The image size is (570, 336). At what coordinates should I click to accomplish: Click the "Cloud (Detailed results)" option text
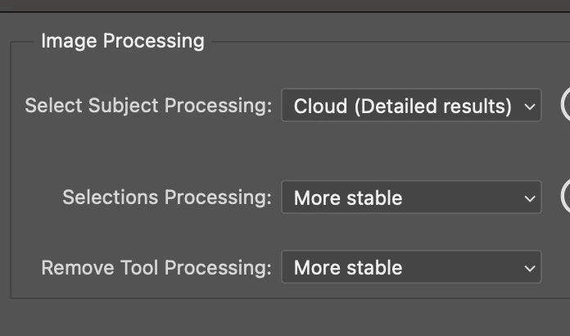pyautogui.click(x=402, y=106)
